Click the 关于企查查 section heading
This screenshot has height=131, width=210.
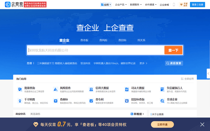click(158, 114)
